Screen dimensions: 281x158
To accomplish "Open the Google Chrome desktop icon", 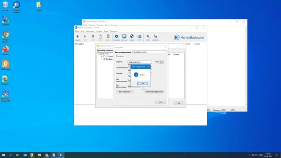I will coord(6,37).
